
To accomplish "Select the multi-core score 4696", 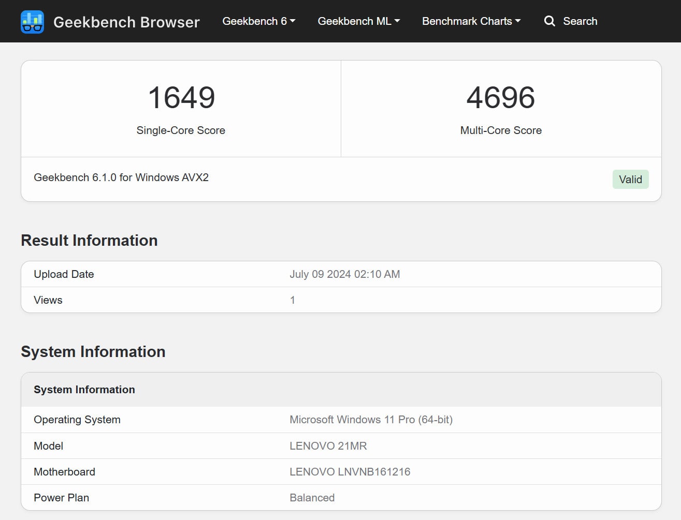I will pyautogui.click(x=501, y=97).
